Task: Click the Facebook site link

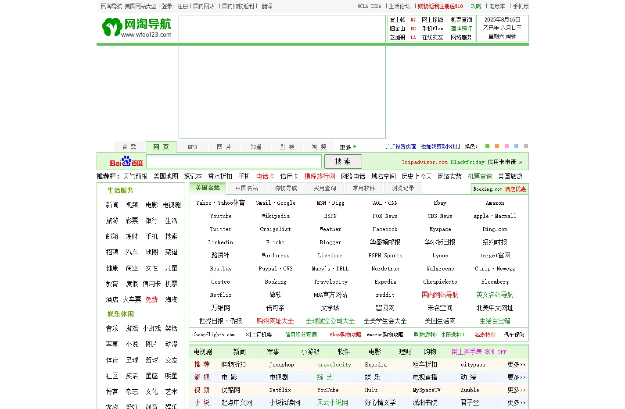Action: click(x=385, y=229)
